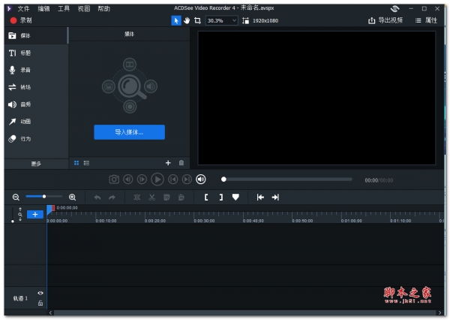This screenshot has height=320, width=450.
Task: Click the blue add track button
Action: point(35,214)
